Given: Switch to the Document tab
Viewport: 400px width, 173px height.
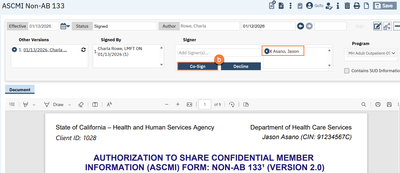Looking at the screenshot, I should tap(20, 90).
